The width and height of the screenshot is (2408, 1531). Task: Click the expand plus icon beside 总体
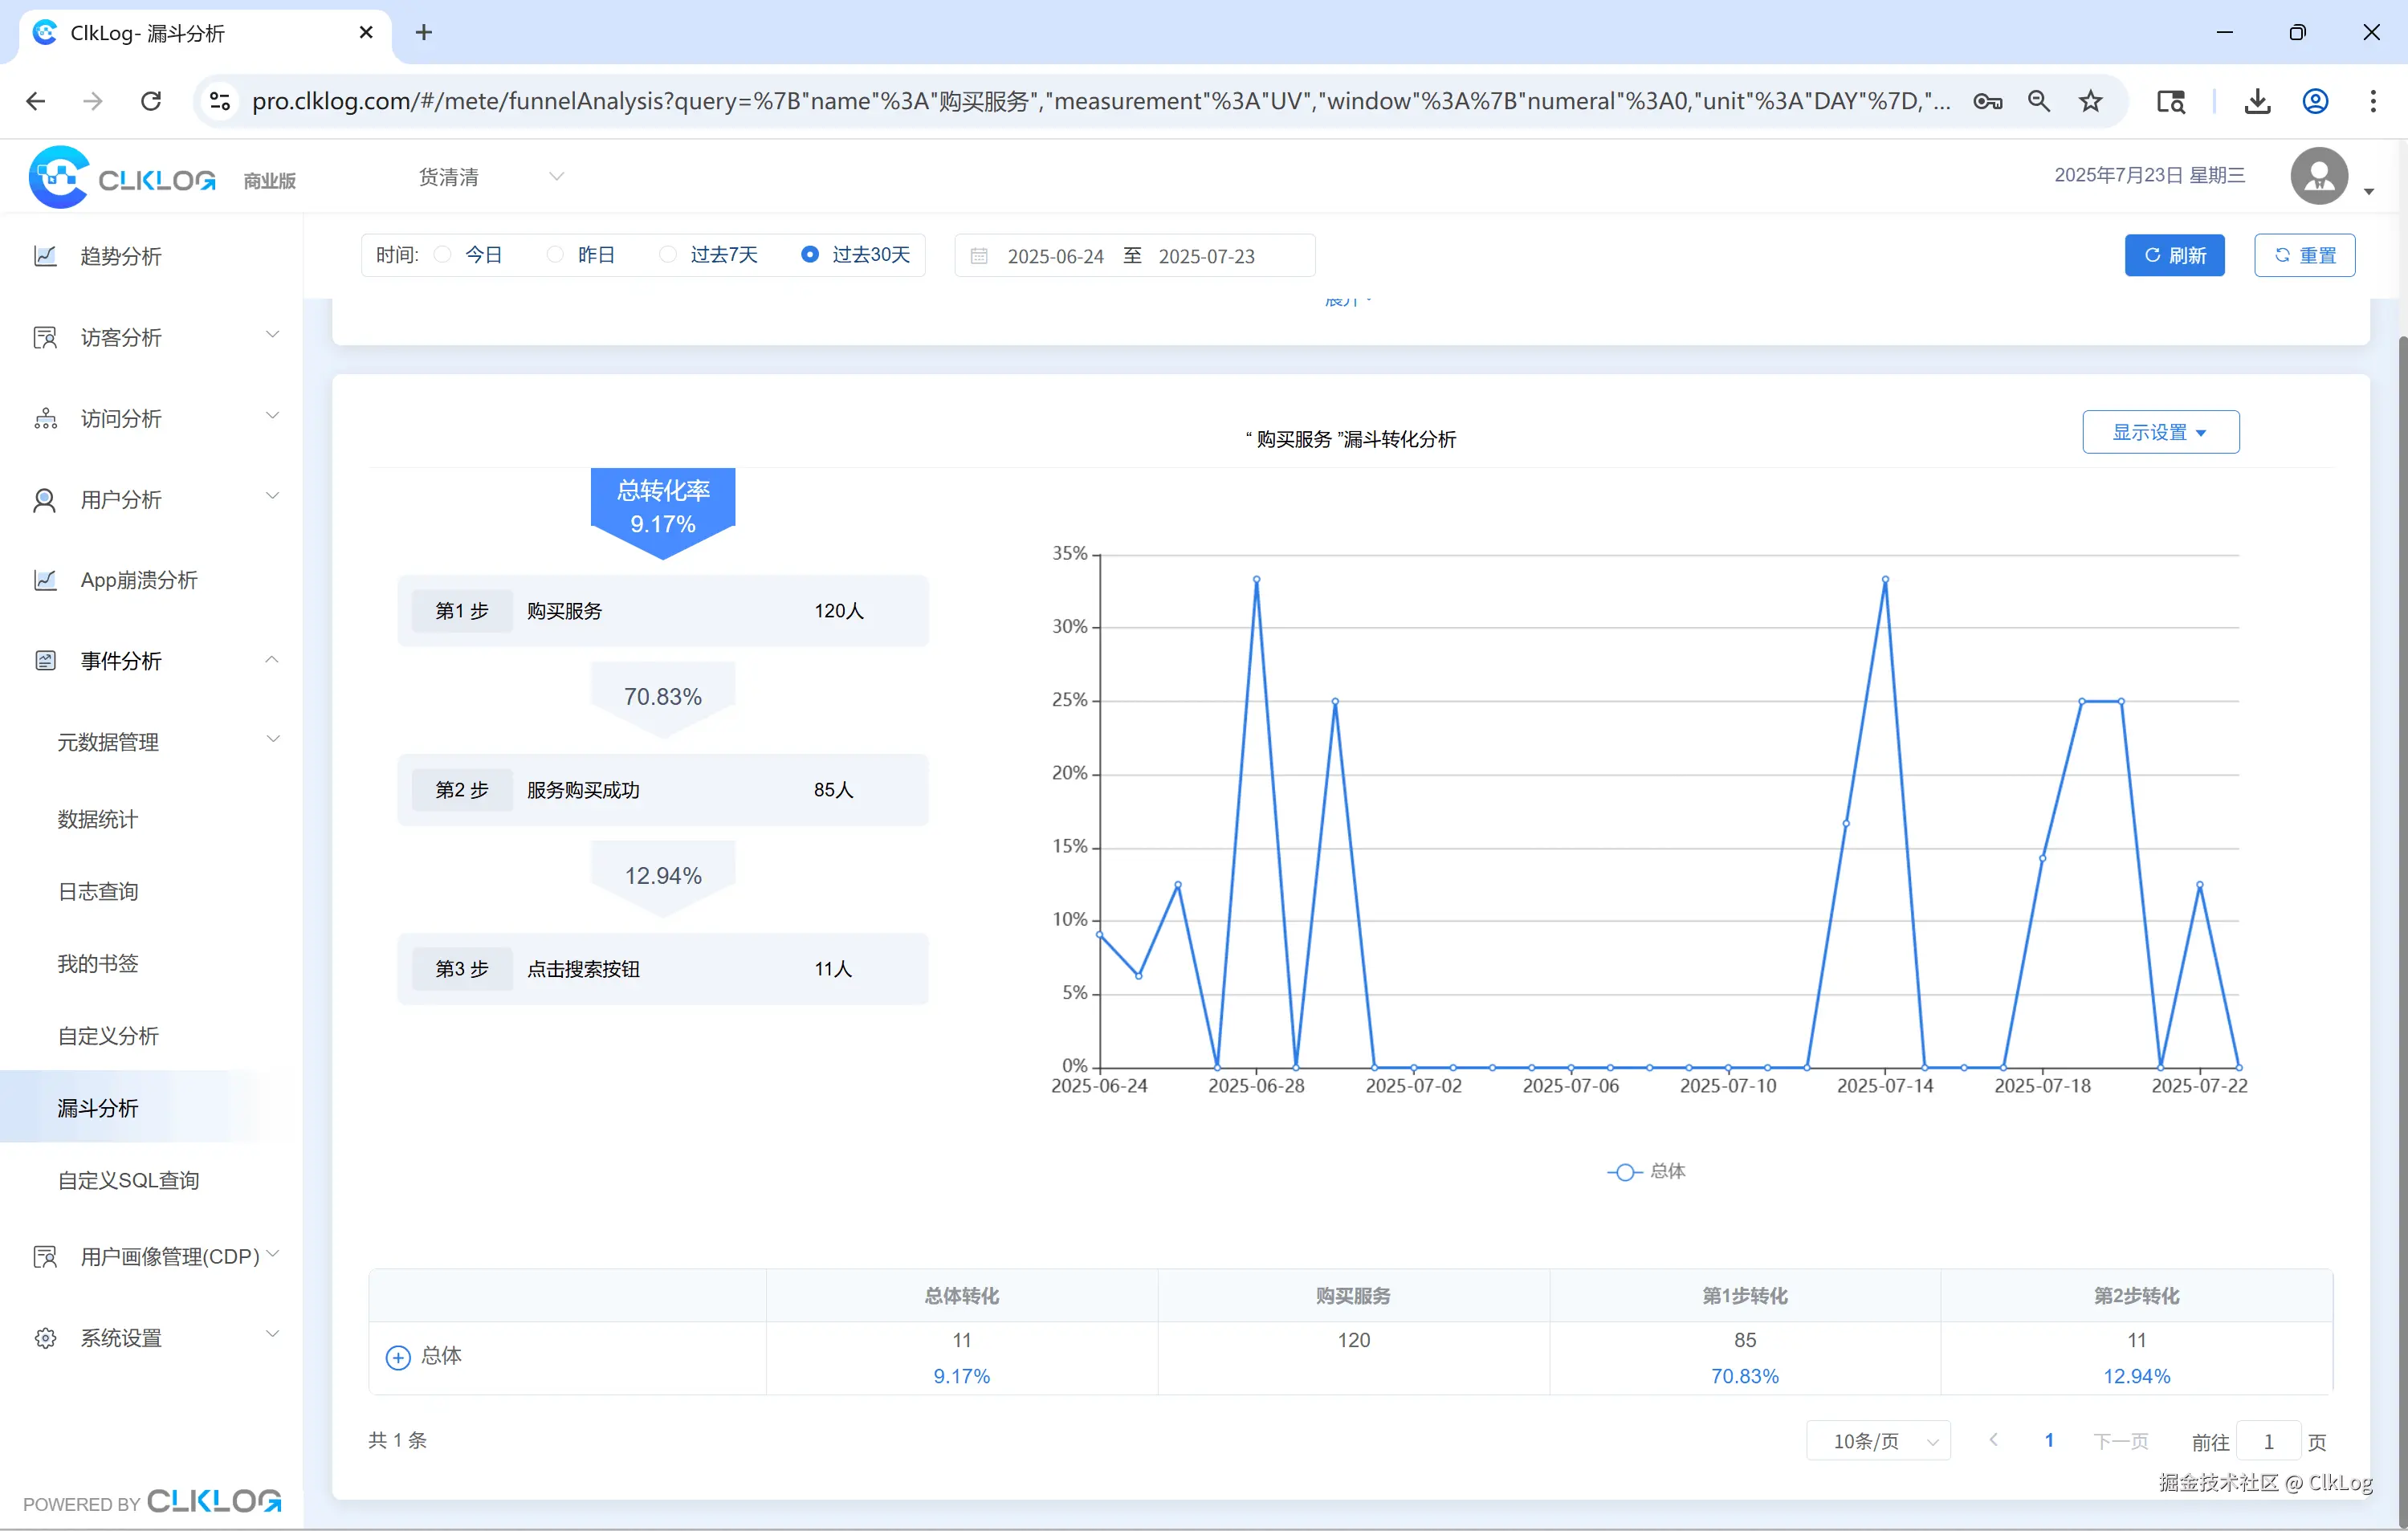coord(398,1357)
